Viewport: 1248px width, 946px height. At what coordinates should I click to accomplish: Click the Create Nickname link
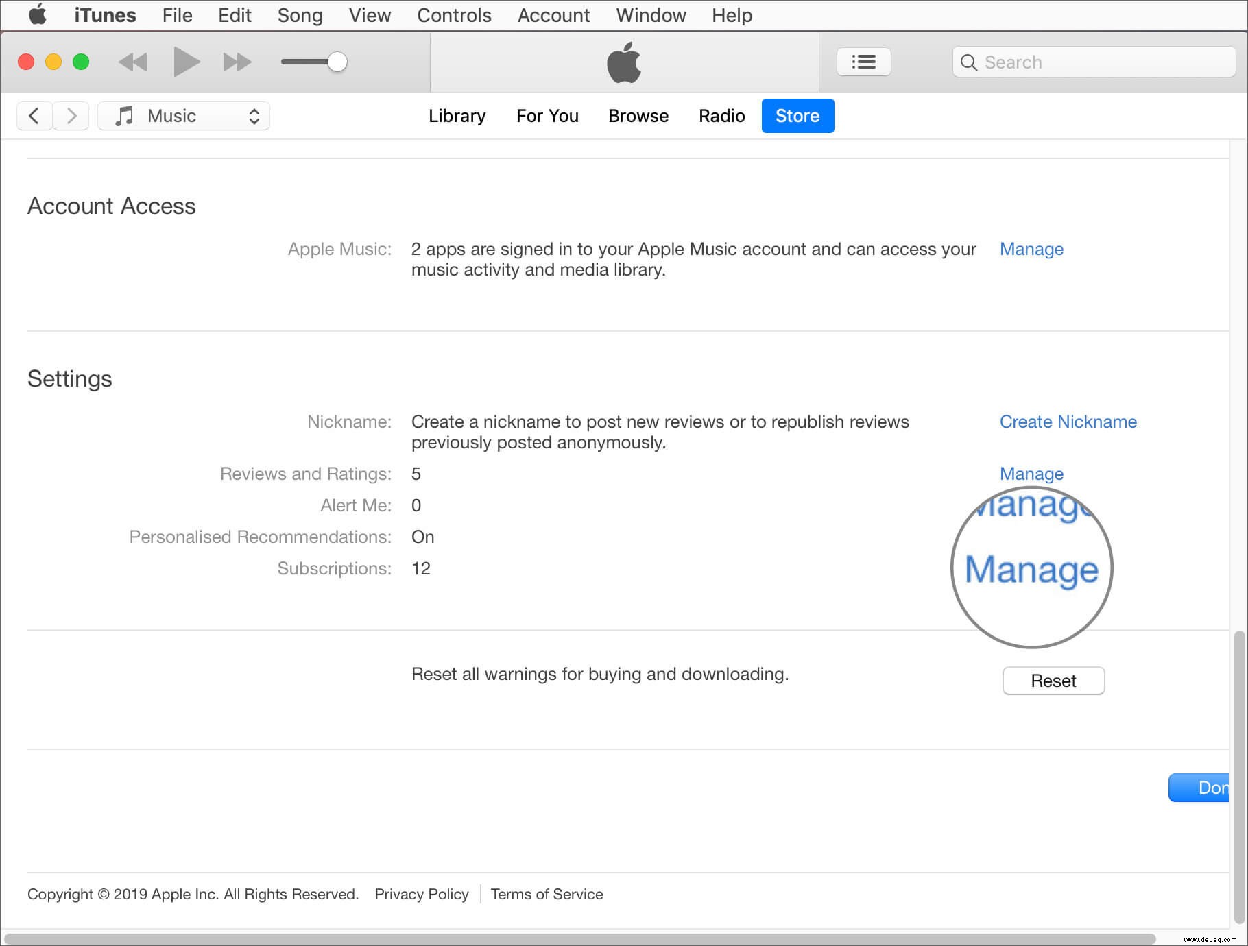coord(1068,422)
